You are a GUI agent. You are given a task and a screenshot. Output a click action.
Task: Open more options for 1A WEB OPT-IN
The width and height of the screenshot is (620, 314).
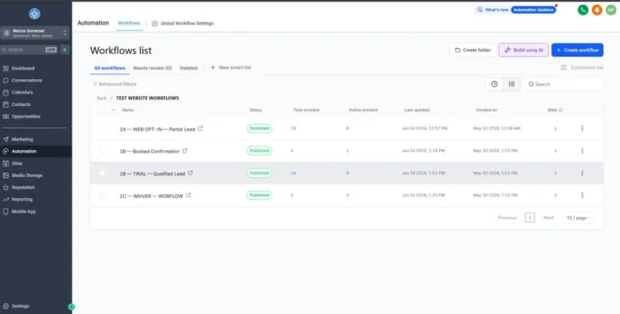coord(582,129)
